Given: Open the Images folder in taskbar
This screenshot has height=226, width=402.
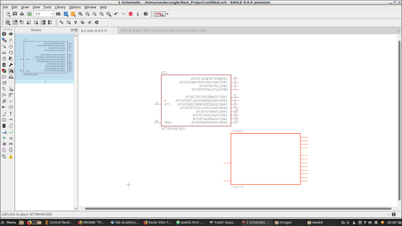Looking at the screenshot, I should pos(283,223).
